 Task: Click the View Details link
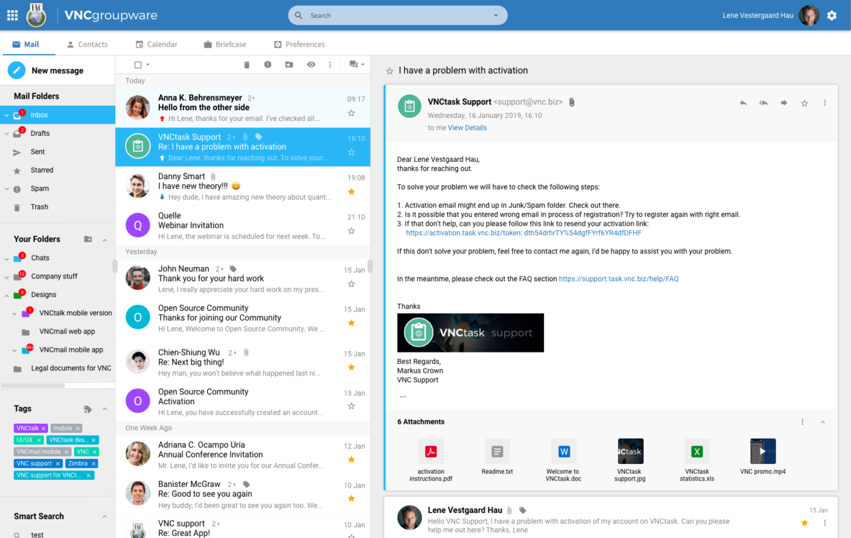point(467,127)
